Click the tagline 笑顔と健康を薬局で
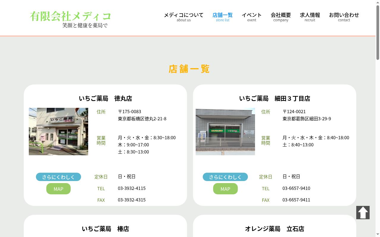Screen dimensions: 380x237 point(85,25)
